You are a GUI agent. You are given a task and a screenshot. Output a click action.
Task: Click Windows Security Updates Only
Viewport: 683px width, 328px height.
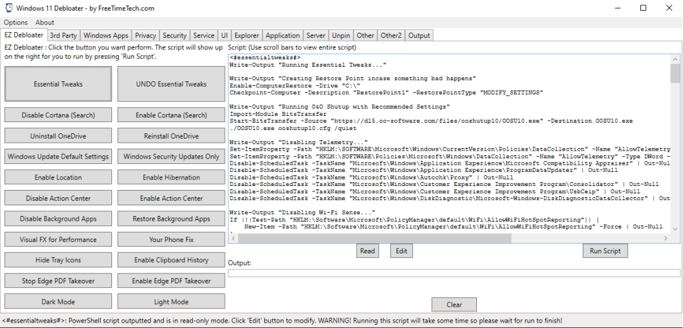(171, 157)
